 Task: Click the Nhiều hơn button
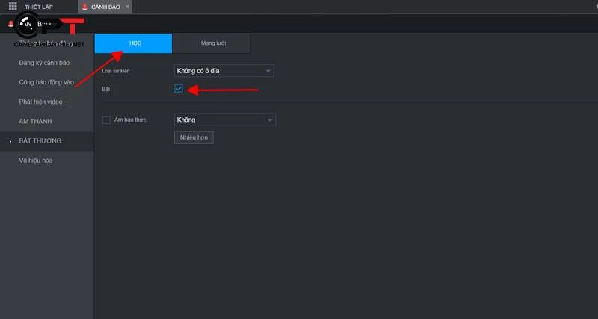[x=194, y=137]
